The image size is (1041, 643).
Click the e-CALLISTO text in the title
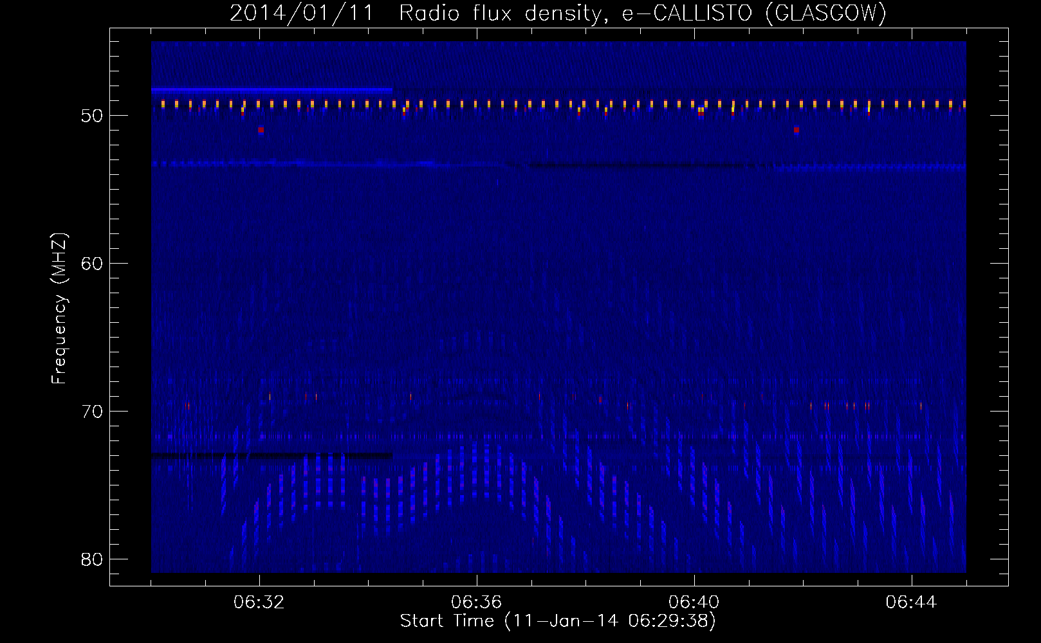(x=686, y=14)
